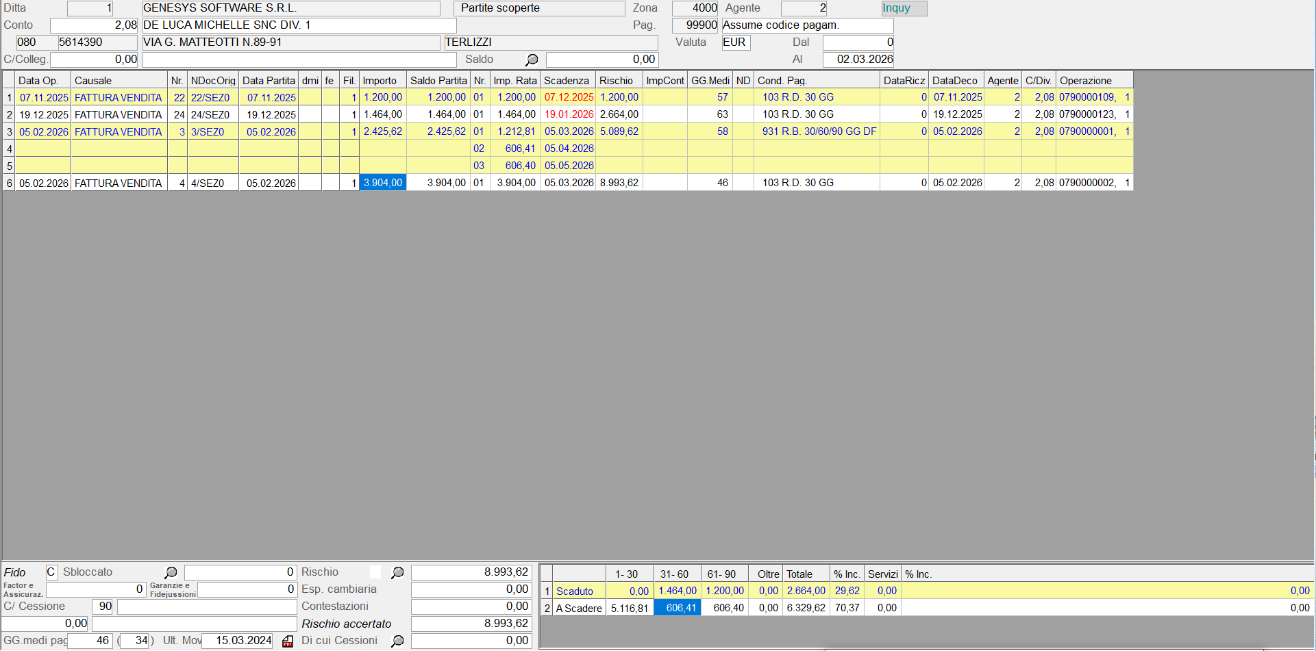Select the Scaduto row in aging table
The height and width of the screenshot is (651, 1316).
[x=574, y=591]
